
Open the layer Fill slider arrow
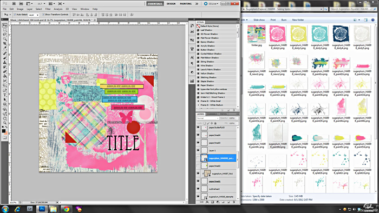[x=237, y=123]
